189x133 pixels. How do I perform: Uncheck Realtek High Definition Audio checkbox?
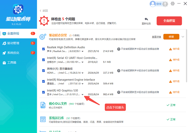[x=43, y=49]
